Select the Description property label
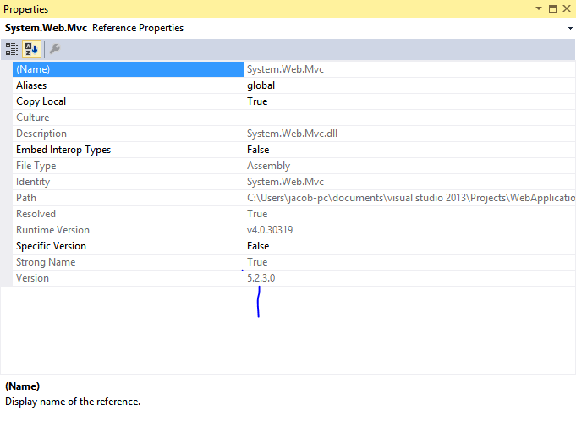The width and height of the screenshot is (576, 427). tap(41, 134)
